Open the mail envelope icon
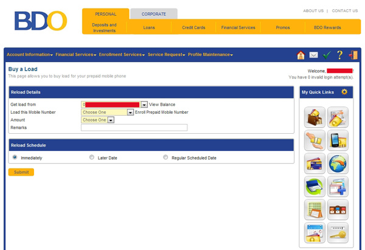365x250 pixels. [x=313, y=55]
